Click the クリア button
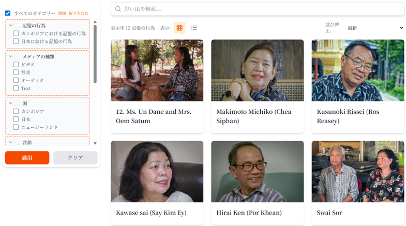 (x=76, y=158)
